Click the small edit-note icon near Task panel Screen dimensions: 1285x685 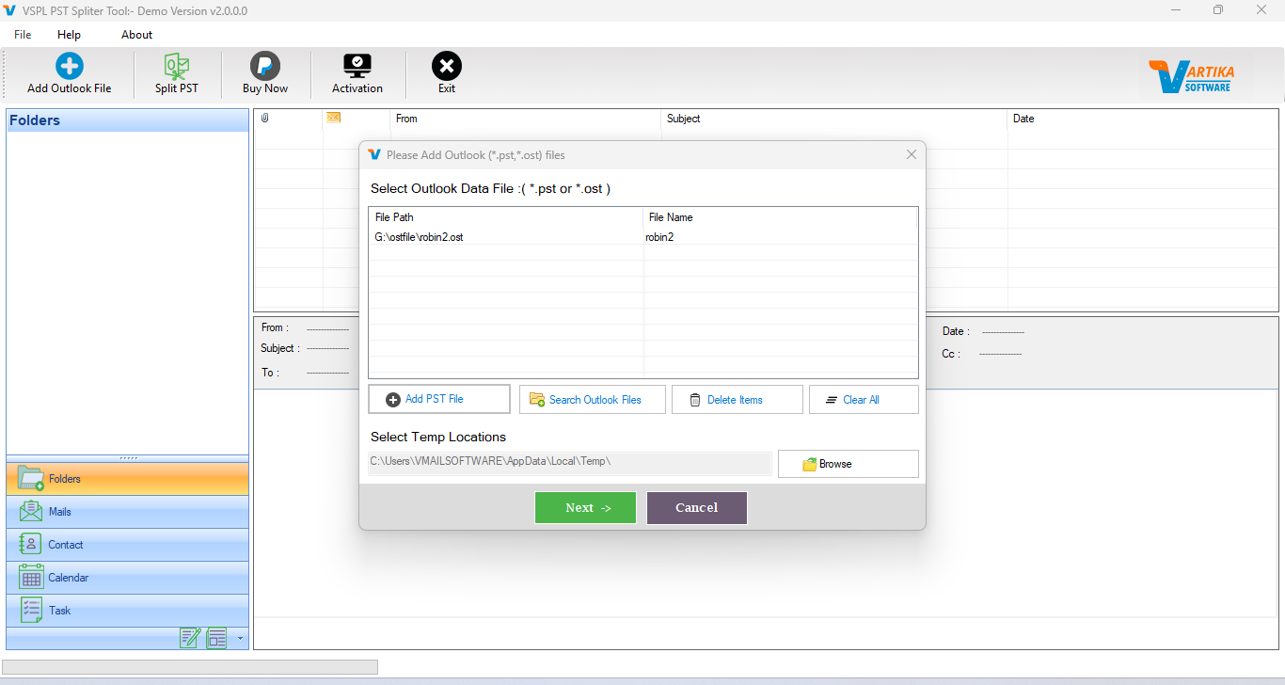click(190, 638)
